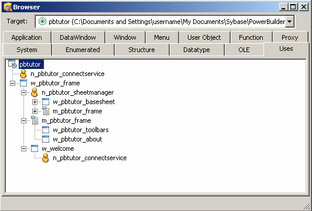The height and width of the screenshot is (211, 312).
Task: Select the User Object tab
Action: pyautogui.click(x=204, y=37)
